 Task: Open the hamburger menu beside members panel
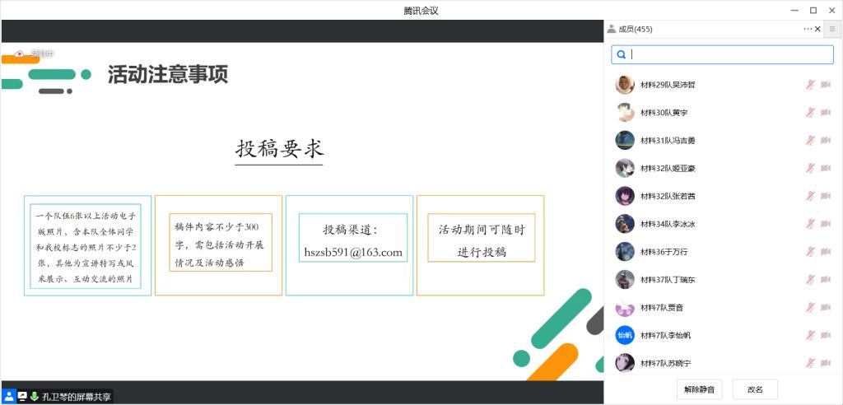click(831, 30)
